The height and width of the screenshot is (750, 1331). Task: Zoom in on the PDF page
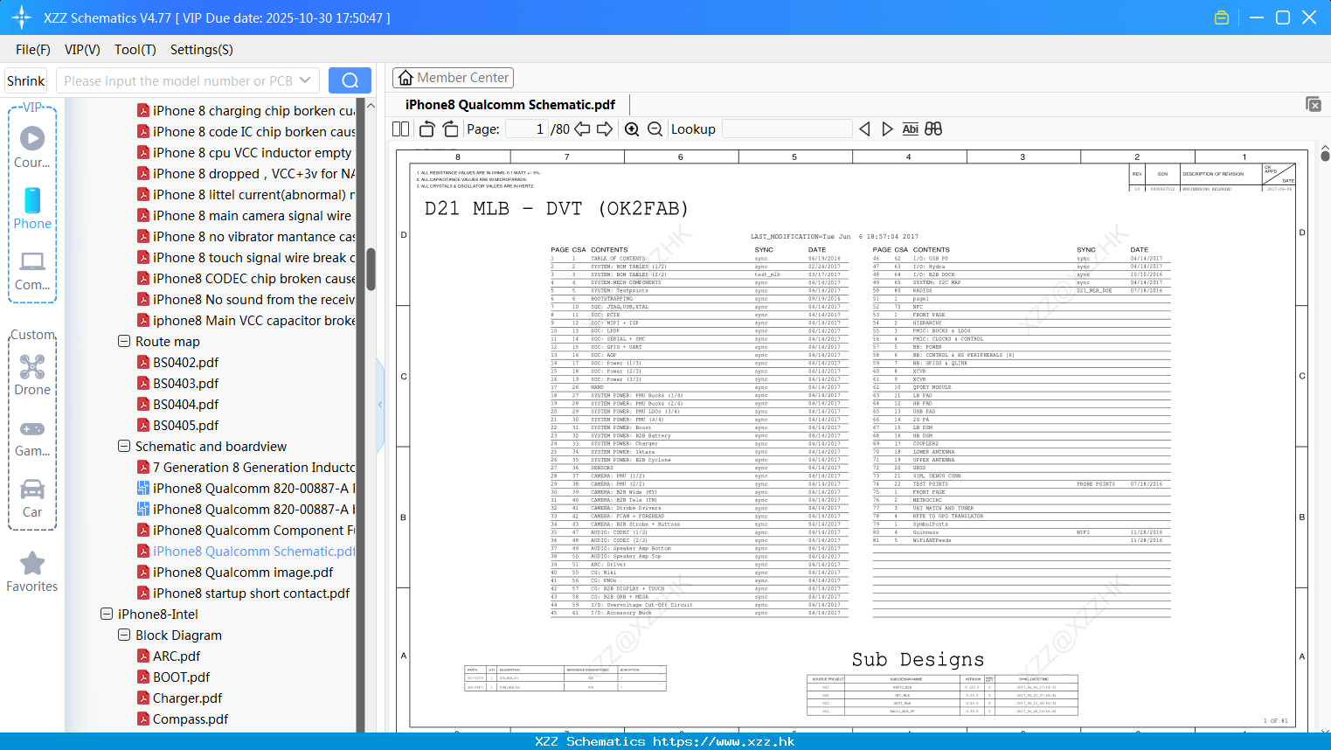(632, 129)
